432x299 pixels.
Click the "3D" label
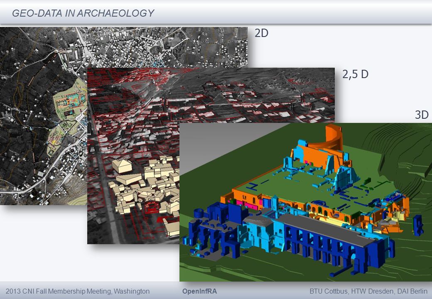point(422,115)
